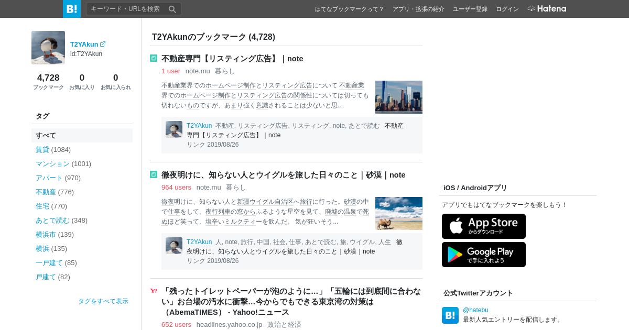Click ウイグル tag in second comment
The image size is (629, 330).
362,242
